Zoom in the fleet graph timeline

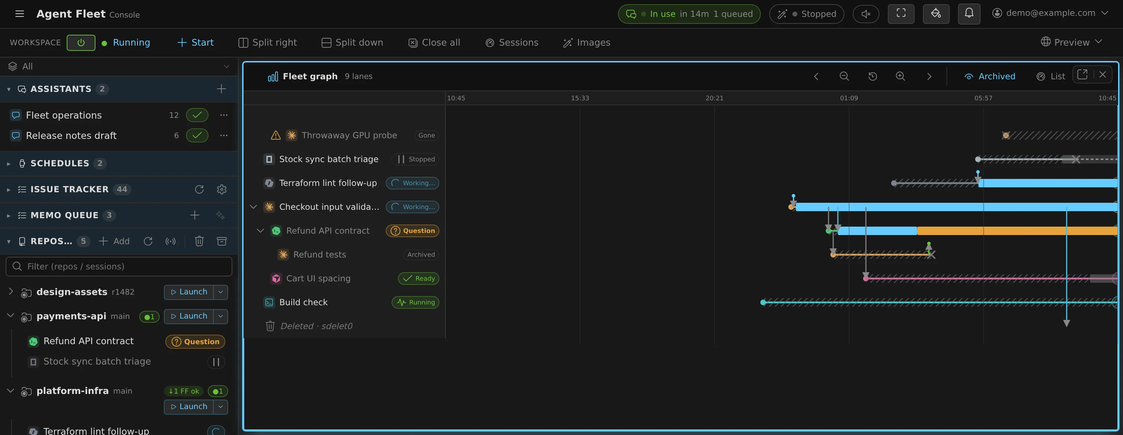coord(900,76)
